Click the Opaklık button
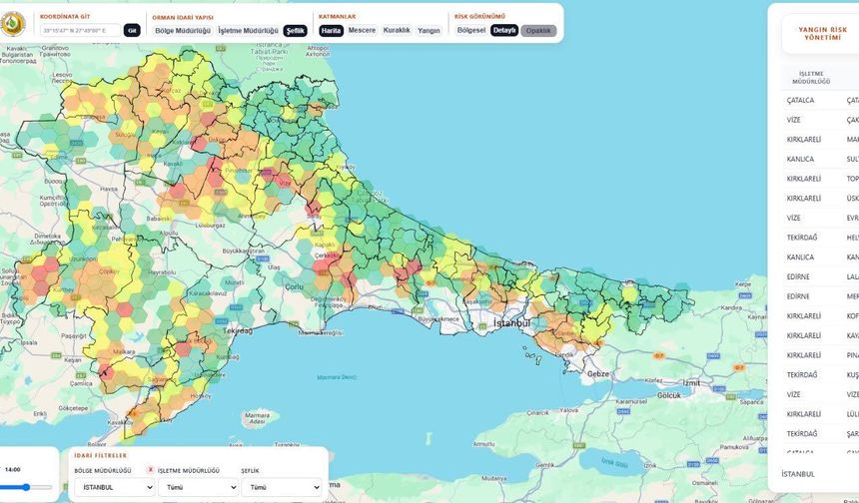The image size is (859, 503). click(x=538, y=31)
